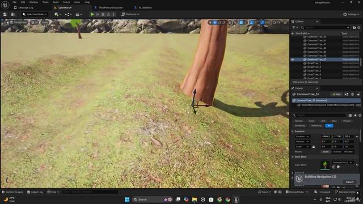Image resolution: width=363 pixels, height=204 pixels.
Task: Select the viewport Rotate tool
Action: point(220,23)
